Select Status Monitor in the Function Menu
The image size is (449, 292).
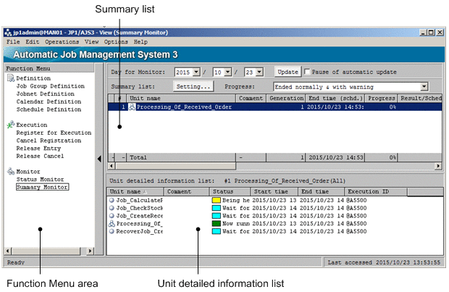point(39,179)
